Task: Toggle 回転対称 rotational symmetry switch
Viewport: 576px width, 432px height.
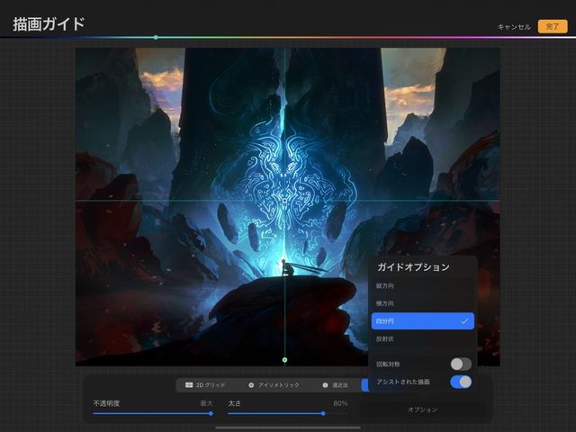Action: click(x=461, y=364)
